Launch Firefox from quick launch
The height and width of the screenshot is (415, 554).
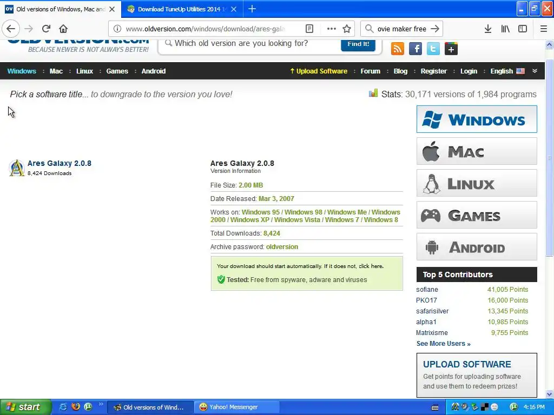[x=76, y=406]
